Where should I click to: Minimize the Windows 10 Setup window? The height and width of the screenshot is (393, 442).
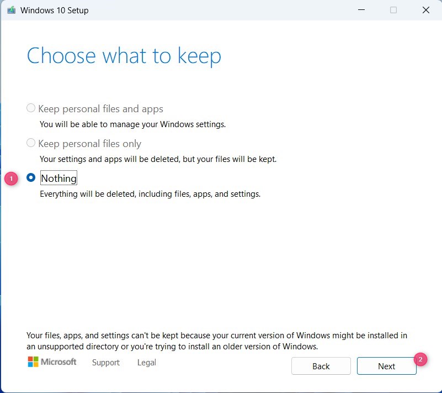click(361, 10)
